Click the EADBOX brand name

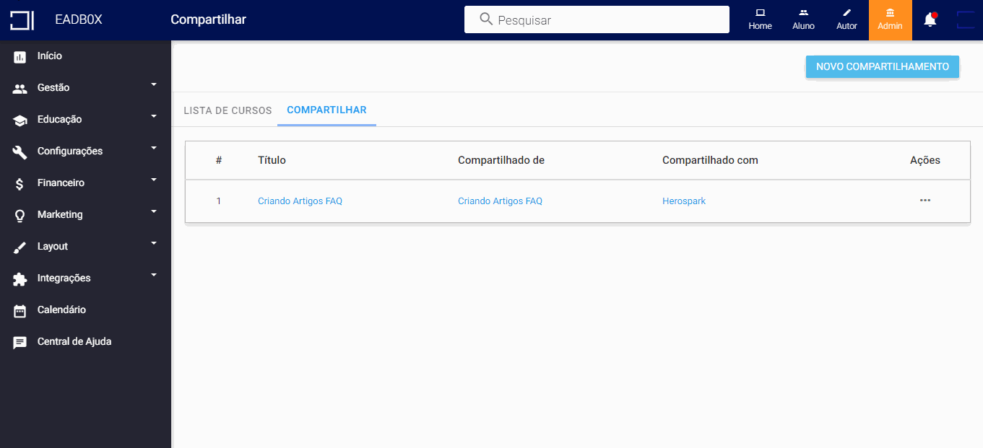(79, 19)
